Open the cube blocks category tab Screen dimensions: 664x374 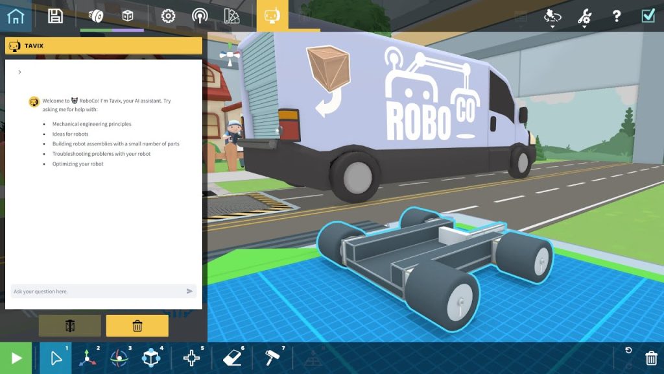128,16
